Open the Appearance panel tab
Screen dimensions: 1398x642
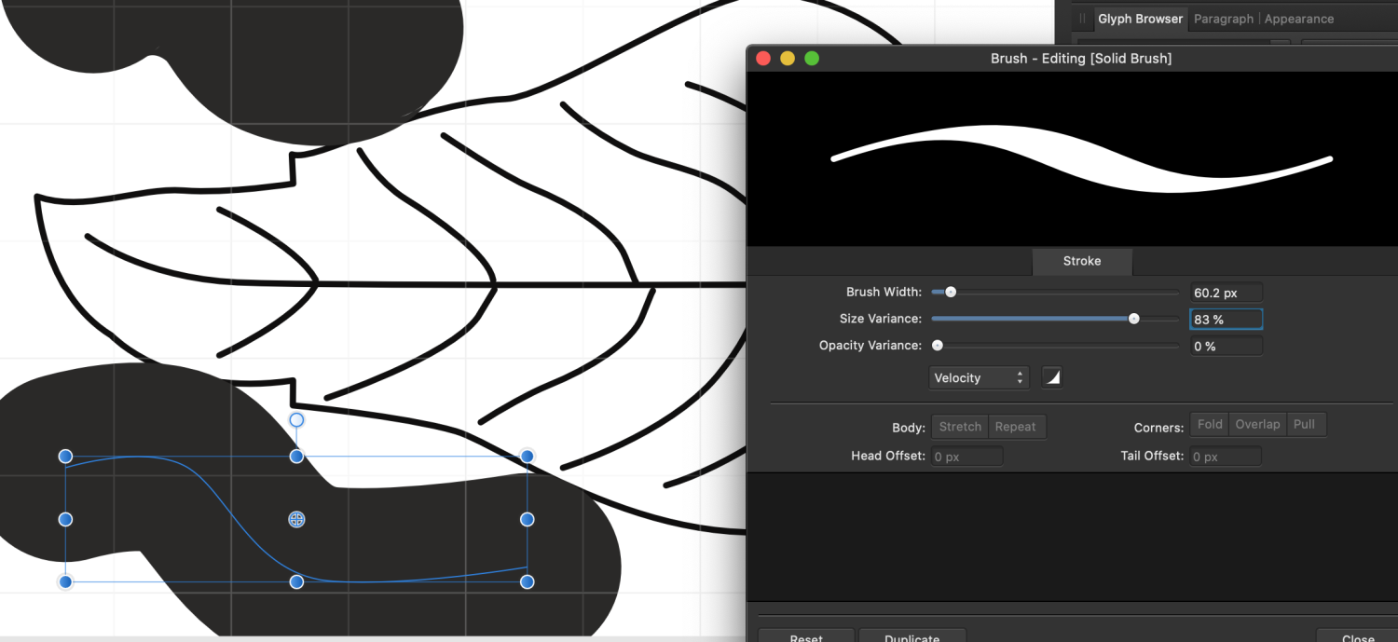click(x=1298, y=19)
